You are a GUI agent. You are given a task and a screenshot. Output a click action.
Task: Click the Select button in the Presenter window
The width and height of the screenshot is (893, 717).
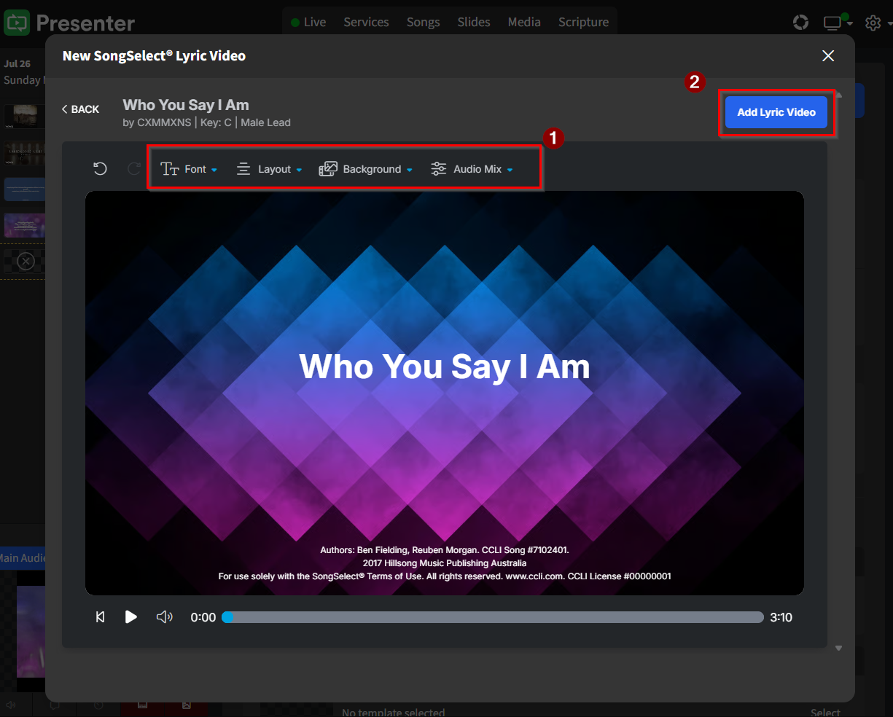(825, 712)
